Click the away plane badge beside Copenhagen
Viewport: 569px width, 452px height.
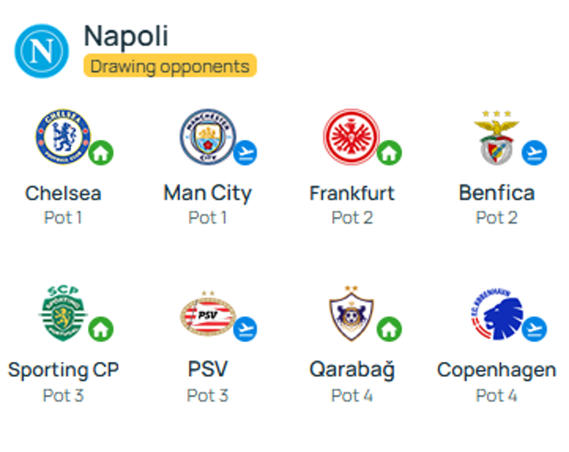tap(534, 328)
